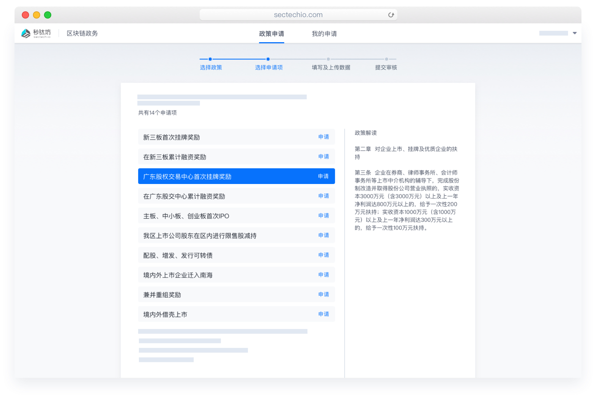Click the sectechio.com address bar
Viewport: 596px width, 400px height.
click(298, 15)
